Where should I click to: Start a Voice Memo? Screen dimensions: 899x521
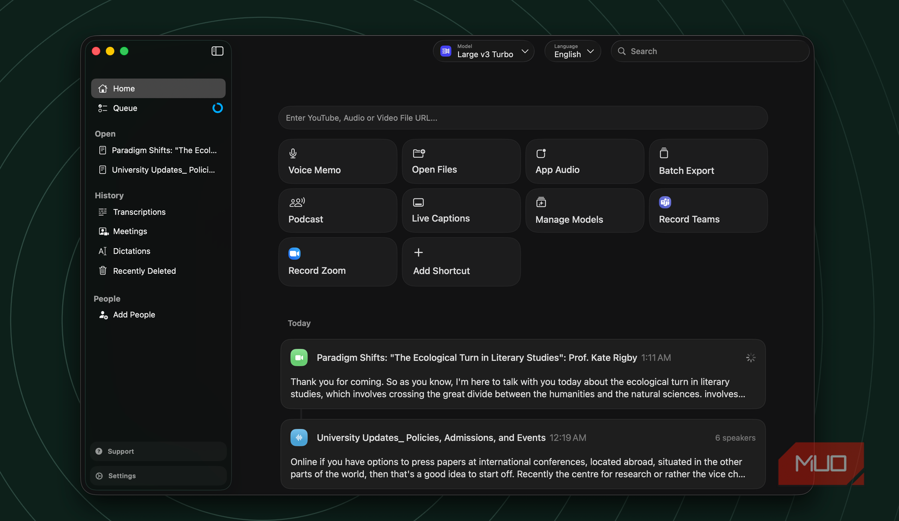click(338, 161)
